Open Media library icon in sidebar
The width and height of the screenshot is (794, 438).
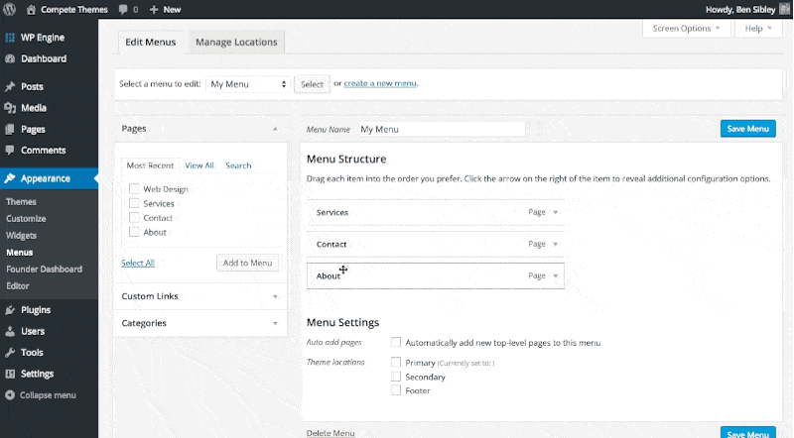coord(10,108)
